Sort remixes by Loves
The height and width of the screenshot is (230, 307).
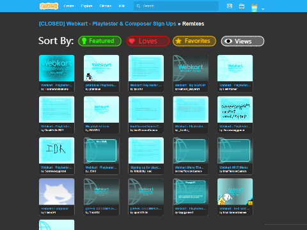(x=148, y=41)
